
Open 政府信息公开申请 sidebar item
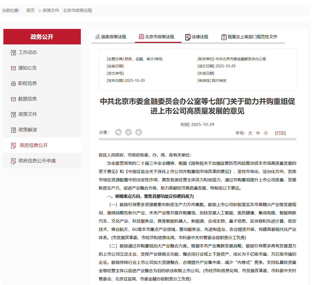42,161
